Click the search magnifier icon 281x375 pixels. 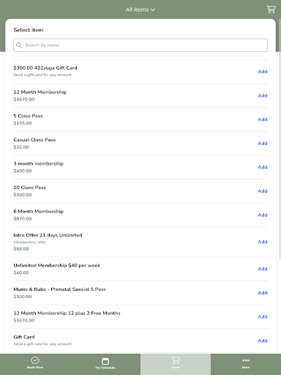point(19,45)
